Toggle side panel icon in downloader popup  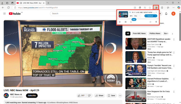click(125, 22)
